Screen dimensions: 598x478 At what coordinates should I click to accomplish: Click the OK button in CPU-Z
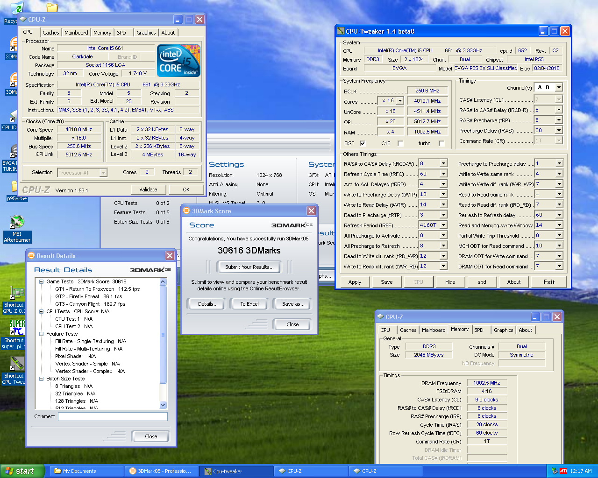(x=186, y=190)
